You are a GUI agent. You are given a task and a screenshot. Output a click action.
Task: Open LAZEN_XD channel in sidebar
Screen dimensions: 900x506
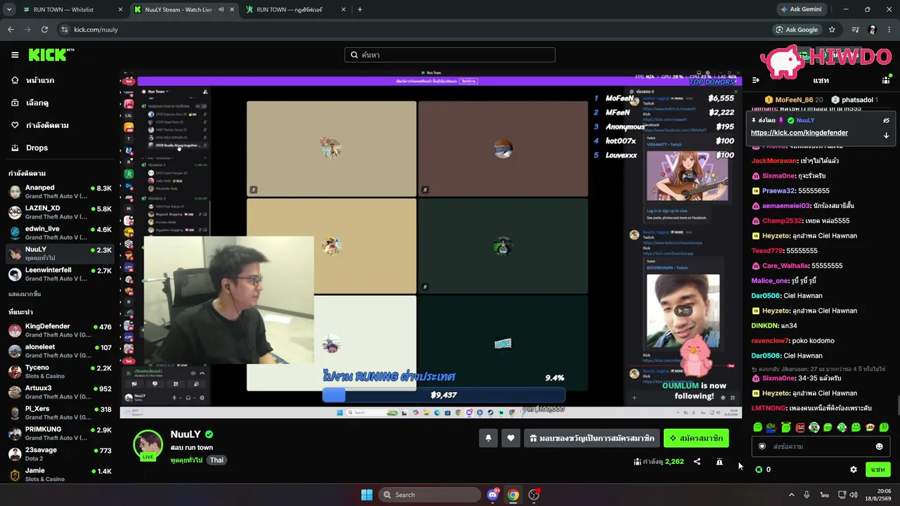coord(60,212)
